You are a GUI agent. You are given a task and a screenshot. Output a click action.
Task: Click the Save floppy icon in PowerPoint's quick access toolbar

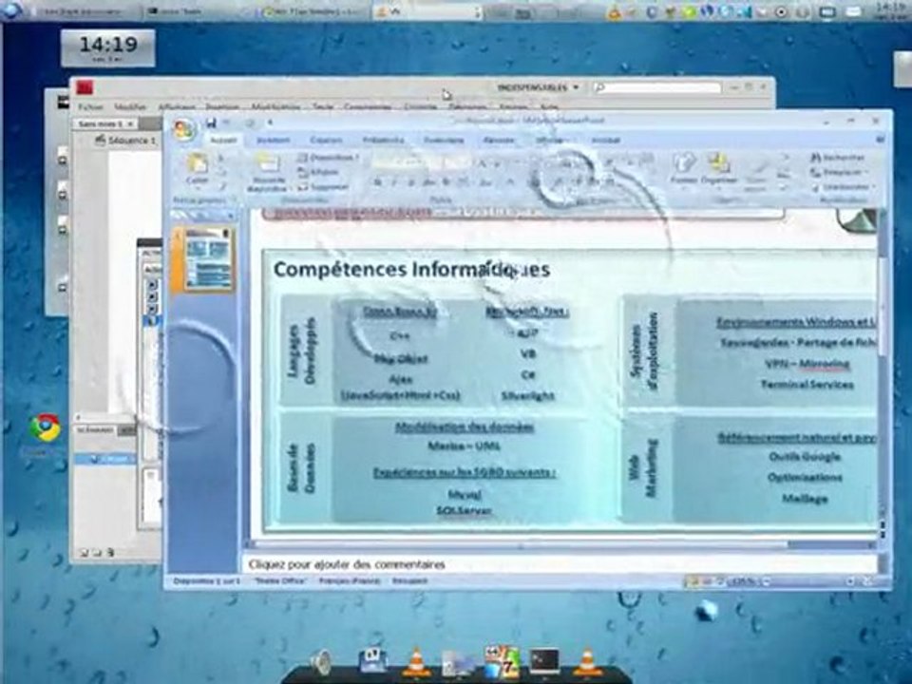tap(211, 123)
